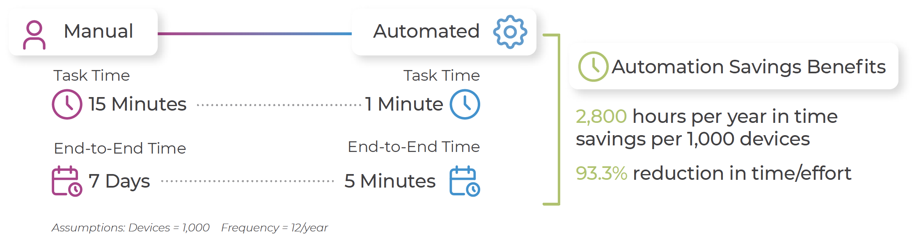Click the purple-to-blue gradient connector line
This screenshot has height=240, width=921.
coord(254,34)
